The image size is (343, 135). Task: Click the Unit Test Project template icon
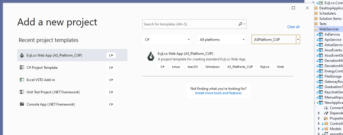(22, 92)
